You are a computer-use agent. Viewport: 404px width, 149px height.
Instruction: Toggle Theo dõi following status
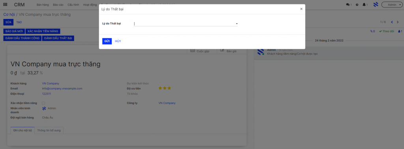pos(387,32)
